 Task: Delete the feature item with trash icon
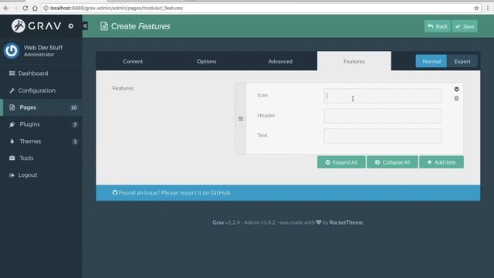coord(456,99)
